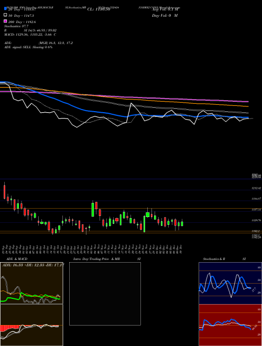
Task: Click the 'Avg Vol: 0.1 M' label
Action: (x=165, y=9)
